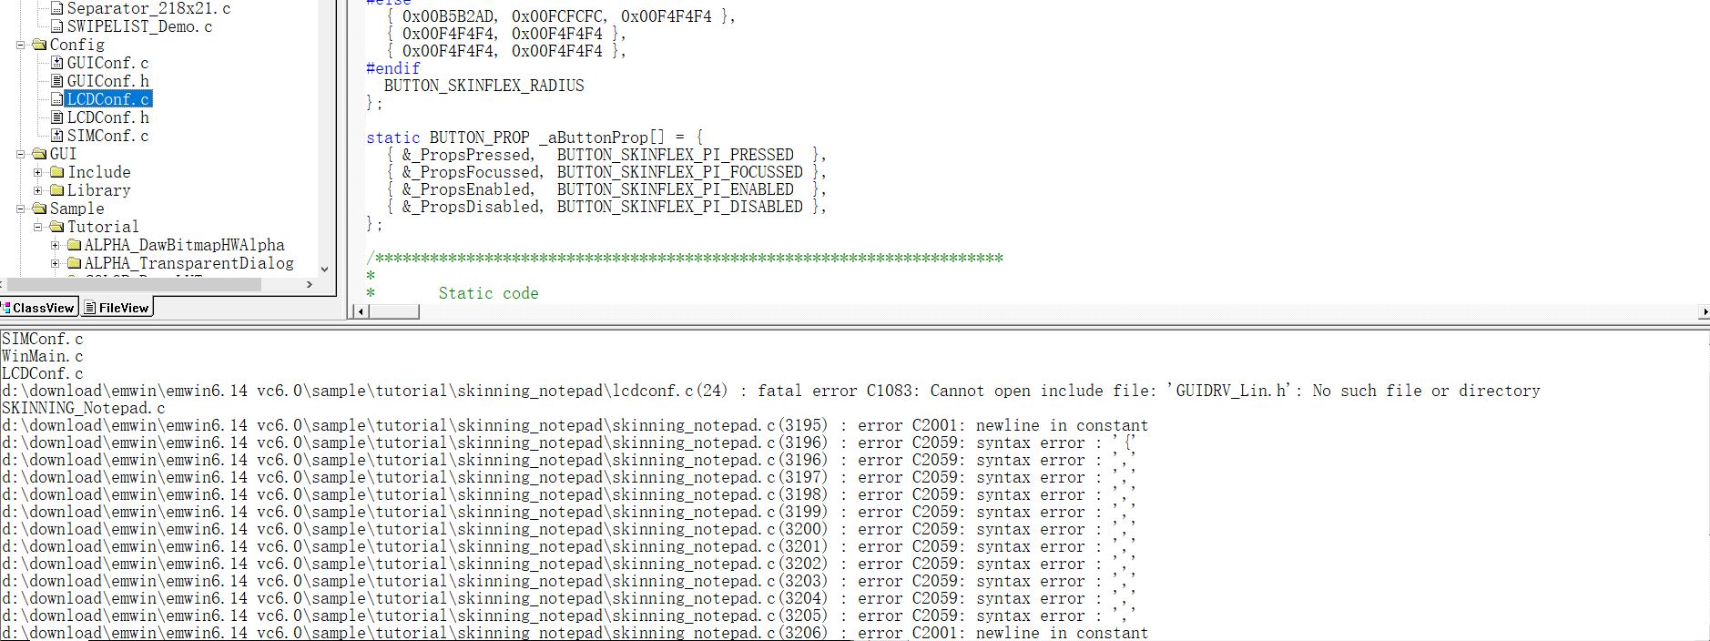
Task: Click 'WinMain.c' line in build output
Action: coord(43,356)
